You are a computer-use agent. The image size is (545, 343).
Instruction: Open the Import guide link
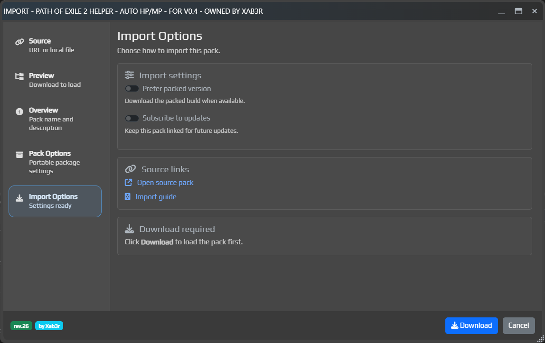pos(155,196)
